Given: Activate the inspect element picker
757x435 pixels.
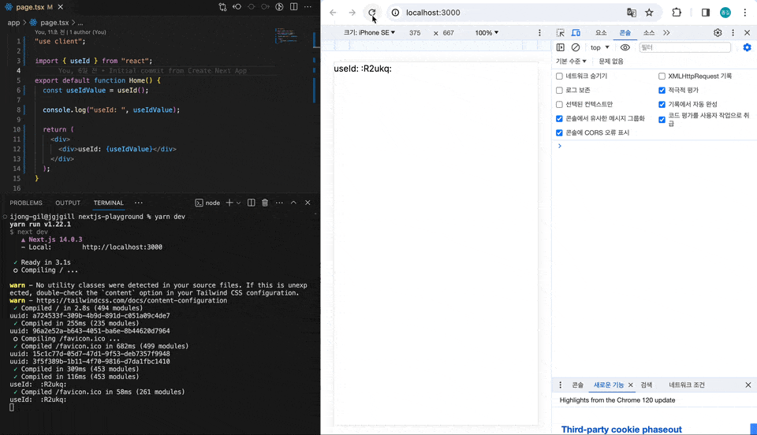Looking at the screenshot, I should [560, 33].
